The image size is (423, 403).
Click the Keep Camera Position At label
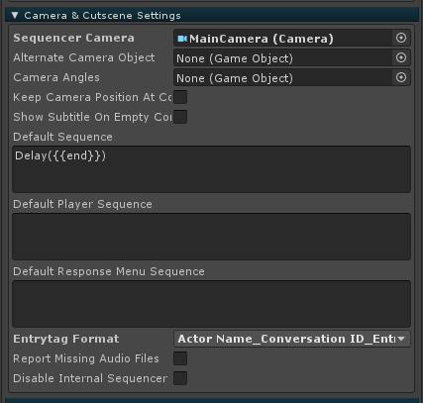point(92,97)
